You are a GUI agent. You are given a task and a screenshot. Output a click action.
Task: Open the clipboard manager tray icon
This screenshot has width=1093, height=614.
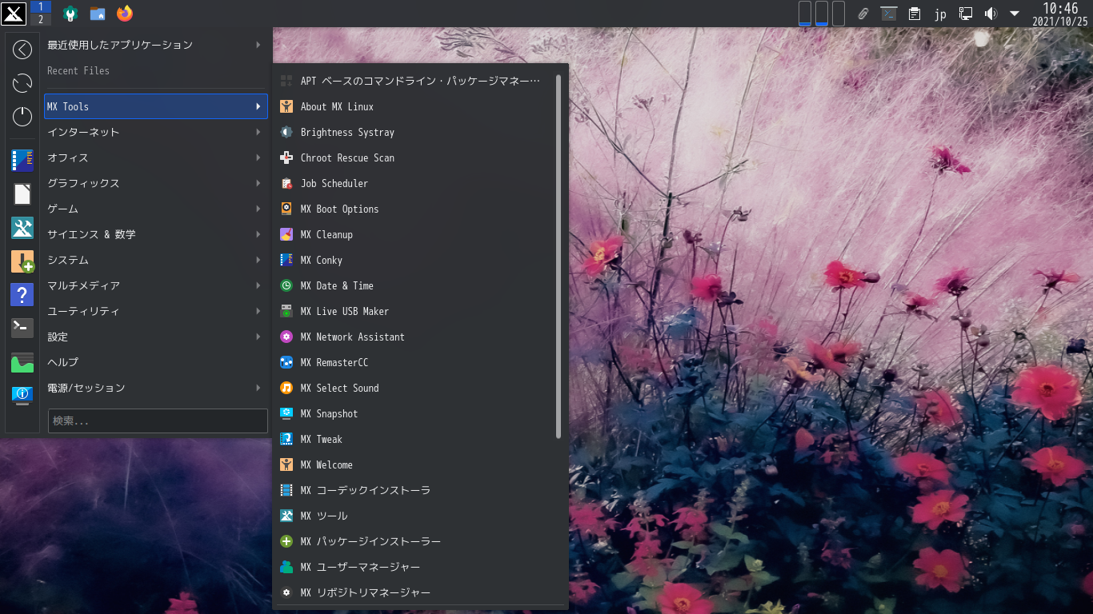point(915,14)
